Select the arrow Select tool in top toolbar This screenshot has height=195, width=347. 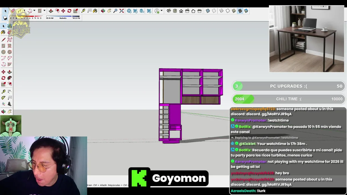tap(5, 11)
